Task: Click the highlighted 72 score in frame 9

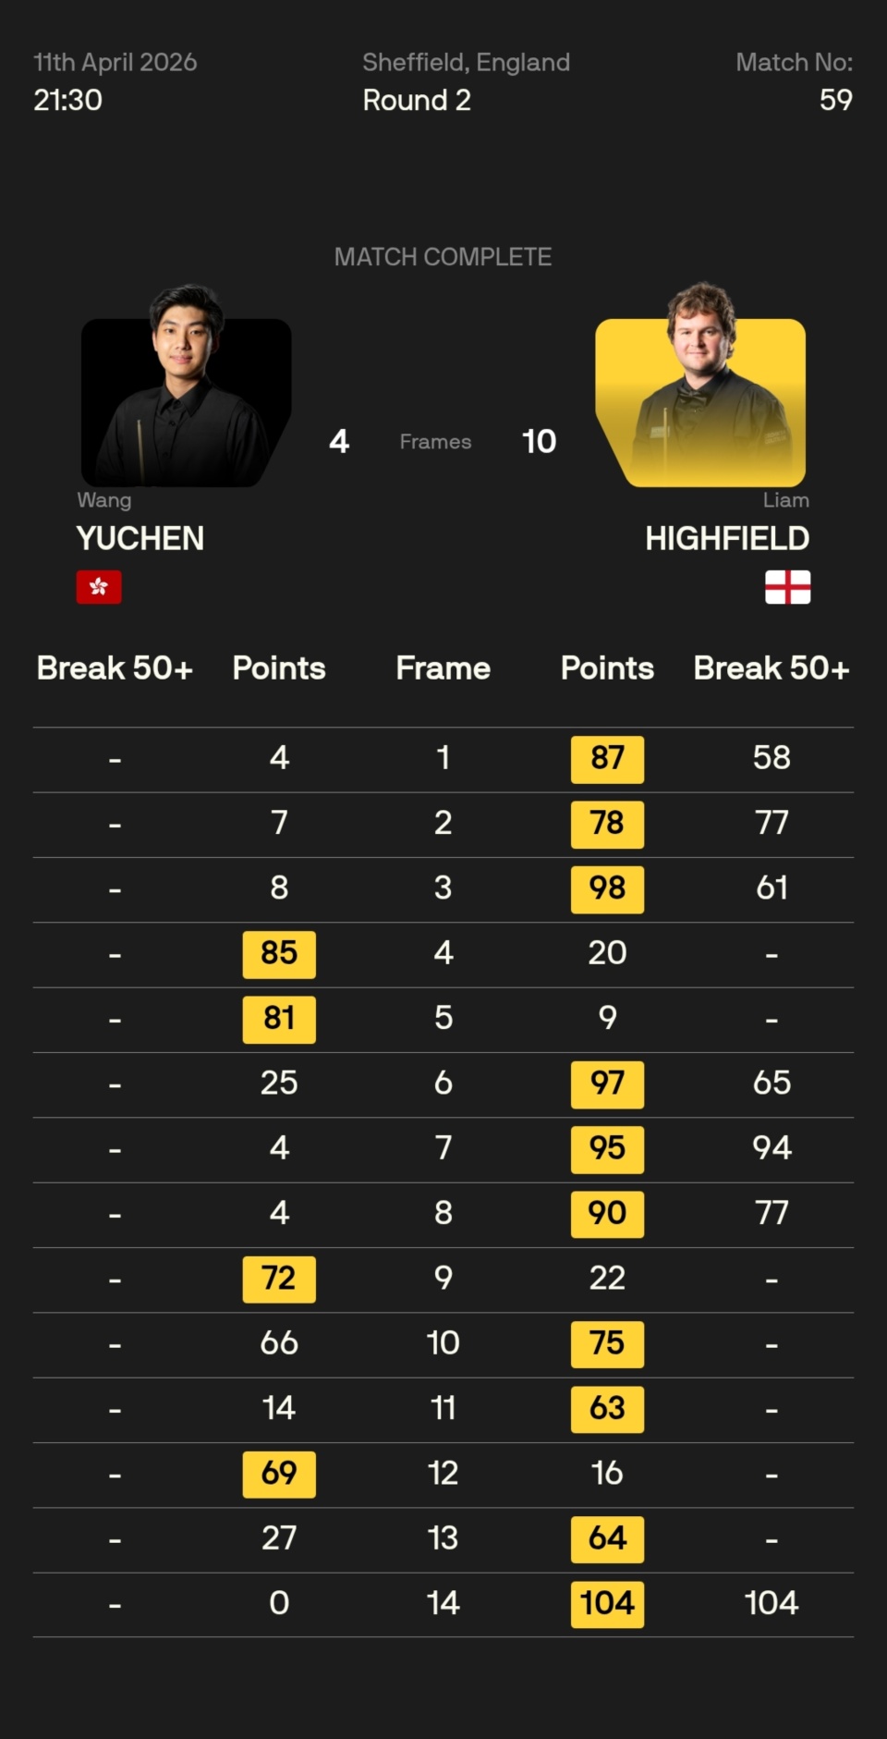Action: pos(279,1279)
